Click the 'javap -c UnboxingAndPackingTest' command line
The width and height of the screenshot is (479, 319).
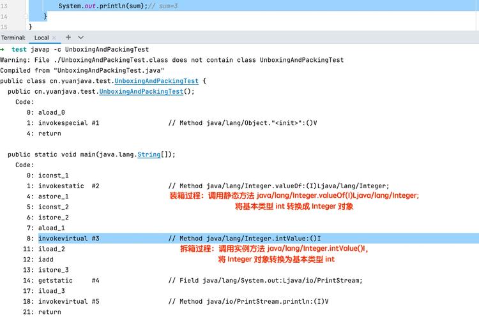click(x=90, y=50)
